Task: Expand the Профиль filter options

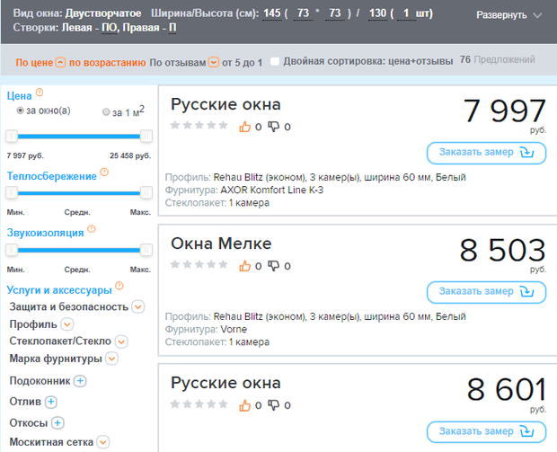Action: tap(67, 324)
